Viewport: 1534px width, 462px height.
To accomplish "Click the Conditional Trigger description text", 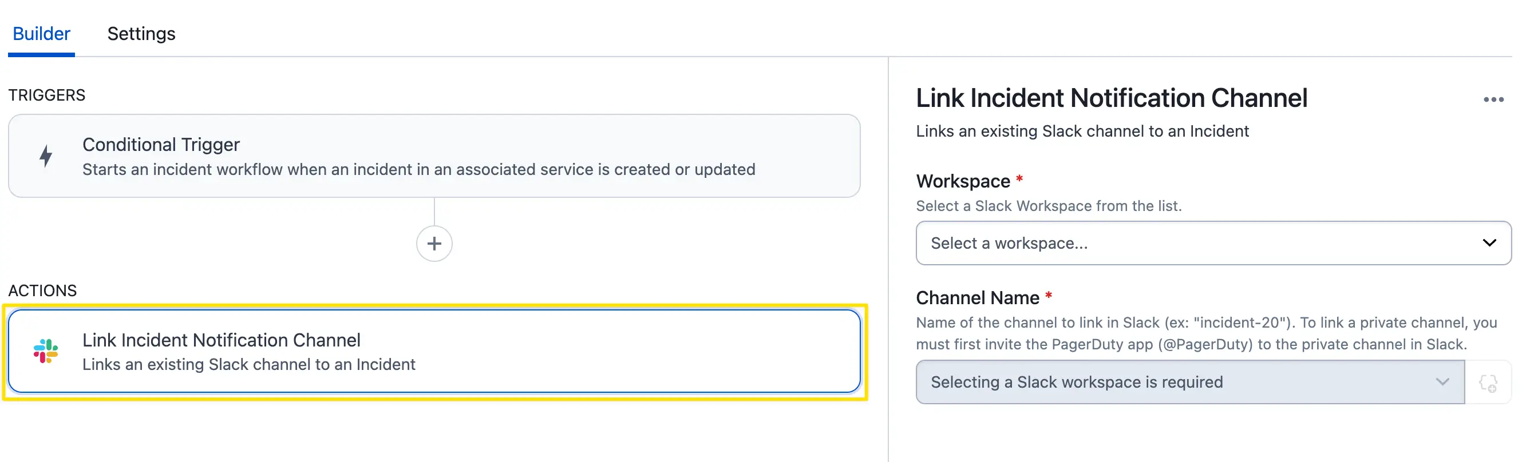I will click(x=418, y=169).
